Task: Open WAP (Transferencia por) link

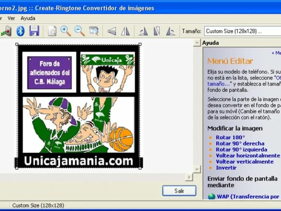Action: point(248,197)
